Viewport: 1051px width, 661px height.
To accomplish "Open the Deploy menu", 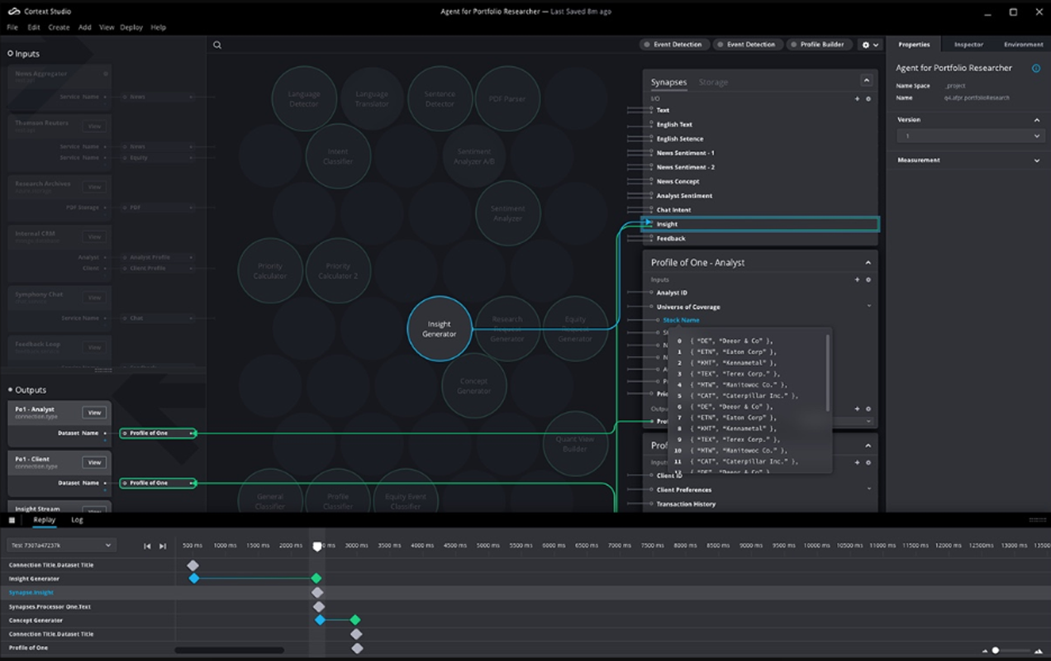I will point(131,27).
